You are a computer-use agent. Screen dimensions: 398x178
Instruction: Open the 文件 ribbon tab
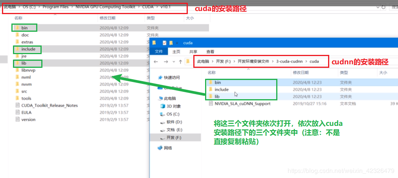(x=159, y=51)
